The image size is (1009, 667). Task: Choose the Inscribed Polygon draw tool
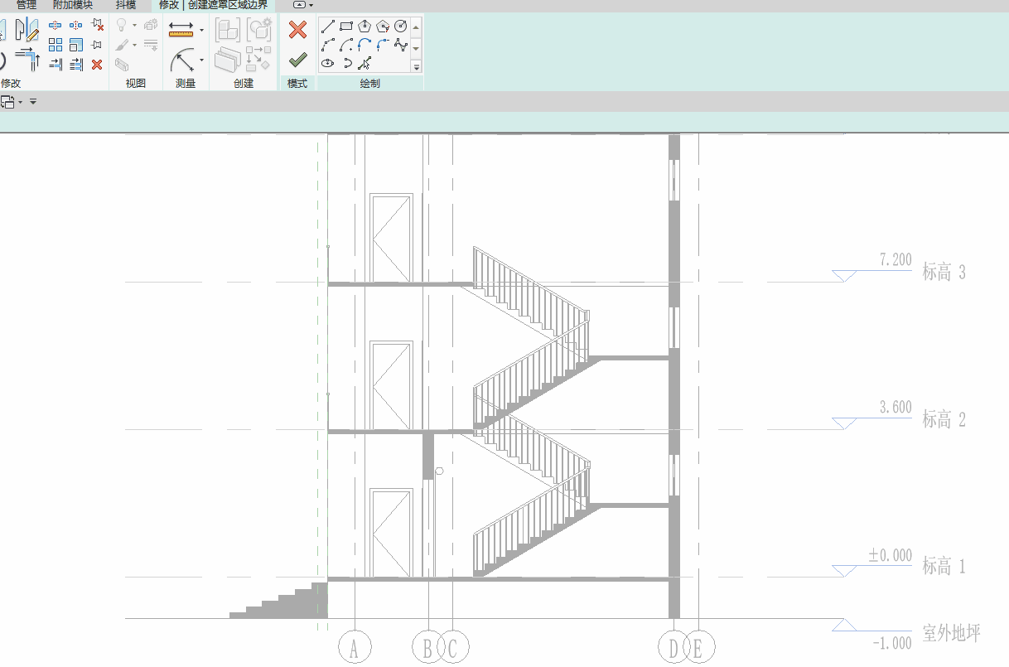pos(364,26)
